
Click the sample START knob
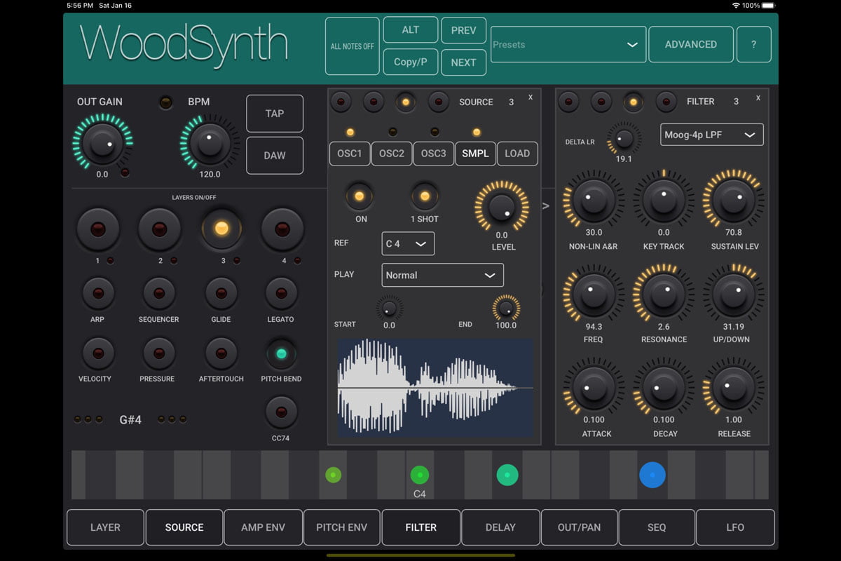tap(389, 307)
